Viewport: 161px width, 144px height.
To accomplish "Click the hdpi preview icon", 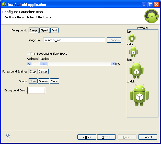I will click(136, 70).
